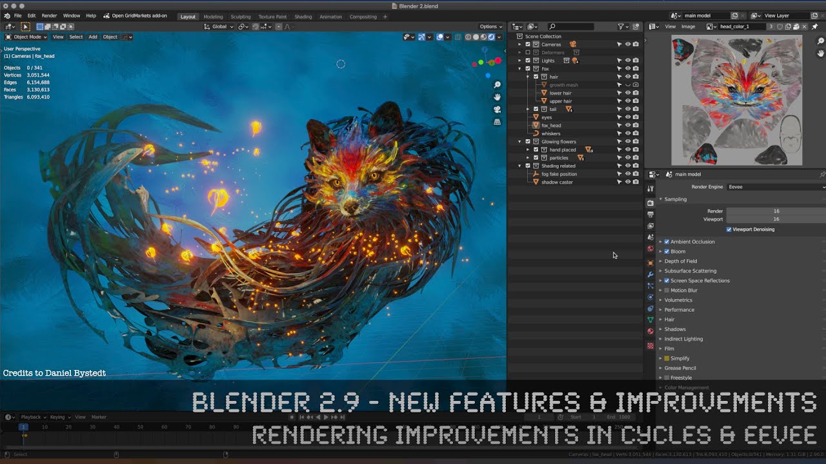Image resolution: width=826 pixels, height=464 pixels.
Task: Click the viewport zoom magnifier gizmo
Action: [498, 85]
